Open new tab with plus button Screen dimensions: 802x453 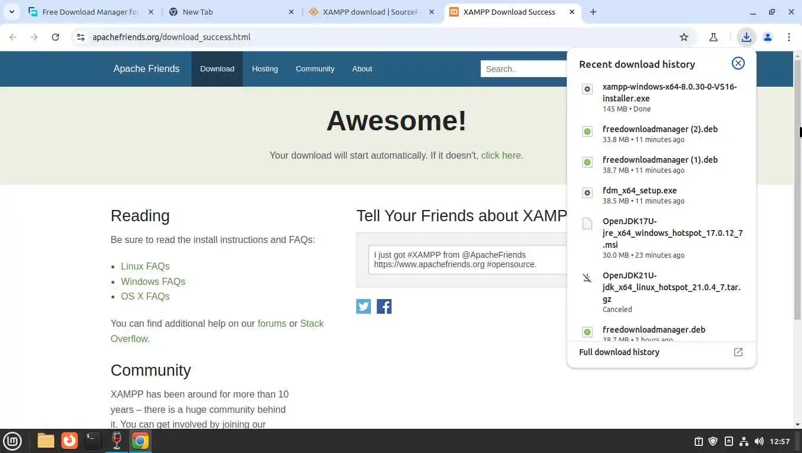(x=593, y=12)
